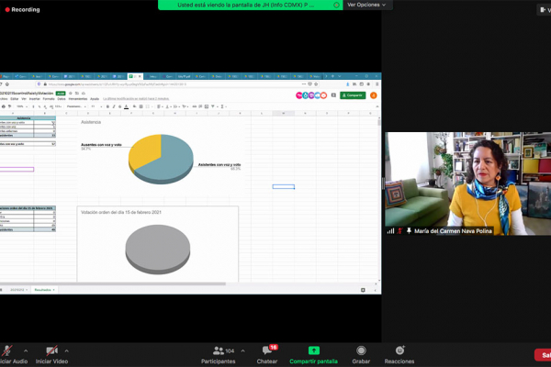Switch to the 20210212 sheet tab
The image size is (551, 367).
tap(18, 290)
